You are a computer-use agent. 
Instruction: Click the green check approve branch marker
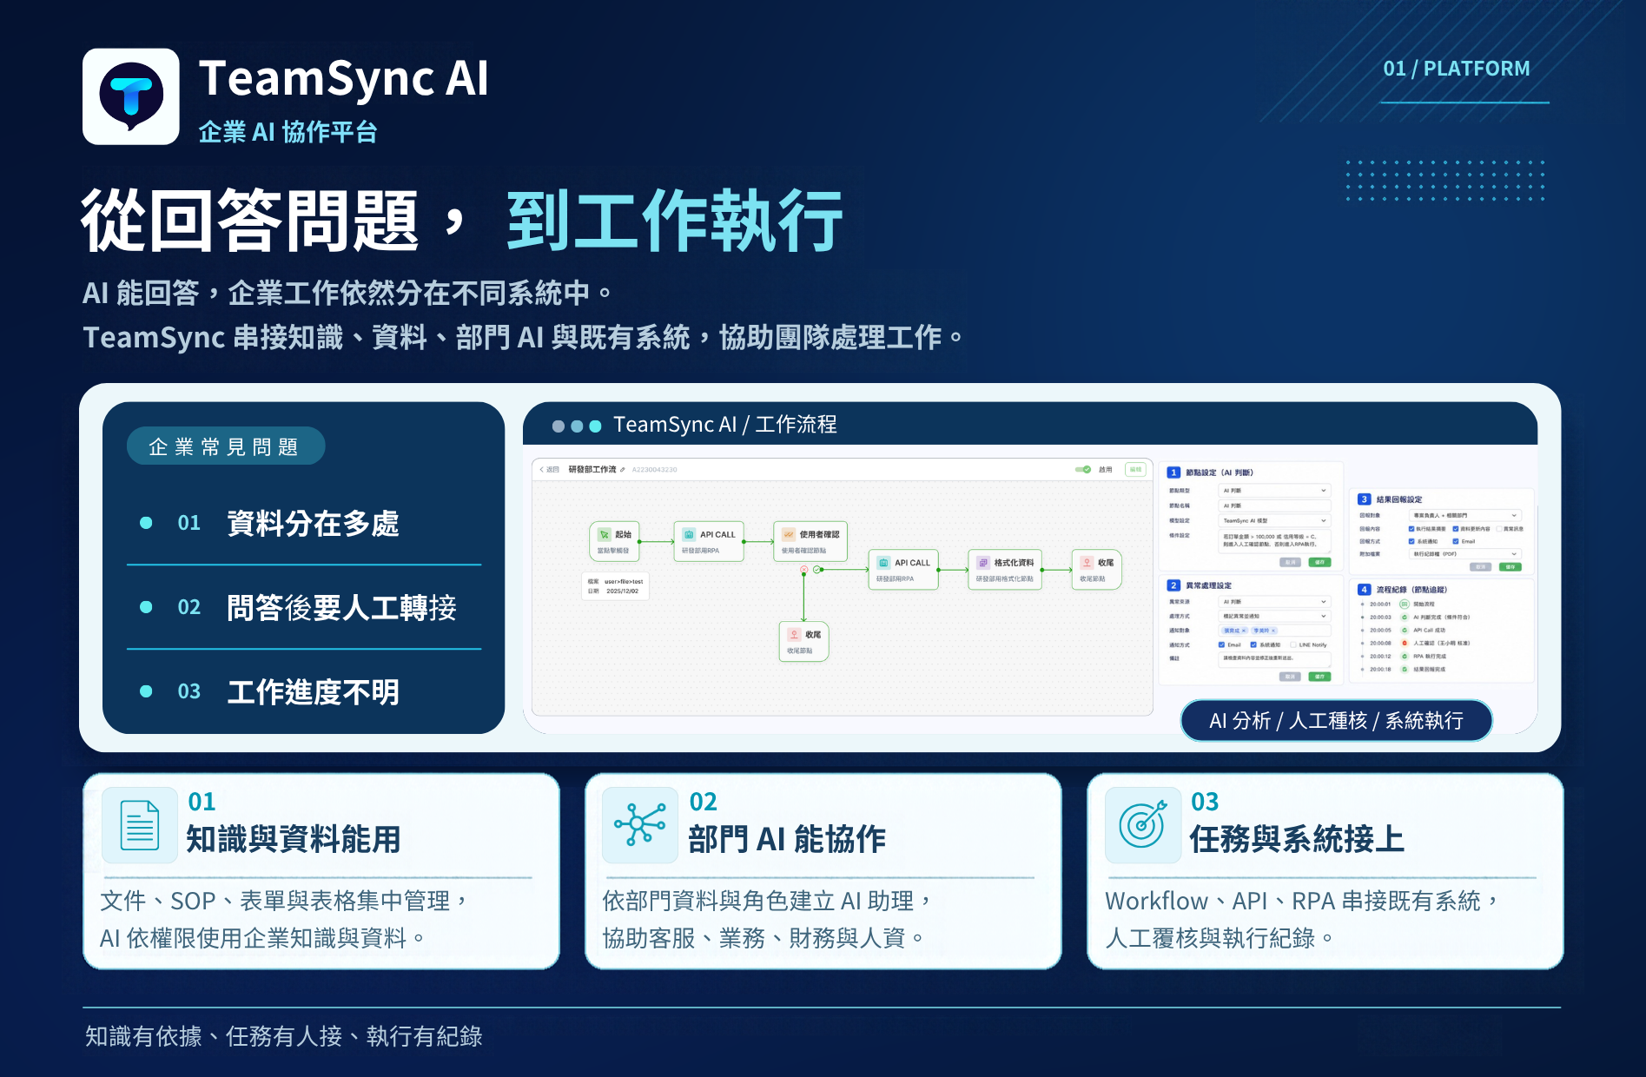817,570
